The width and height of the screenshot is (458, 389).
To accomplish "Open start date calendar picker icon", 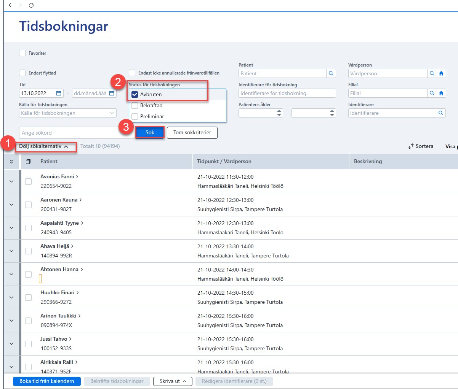I will pos(59,93).
